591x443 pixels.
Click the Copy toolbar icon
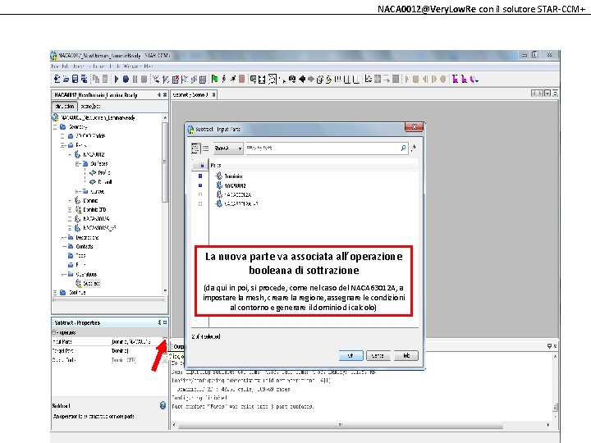pos(96,79)
